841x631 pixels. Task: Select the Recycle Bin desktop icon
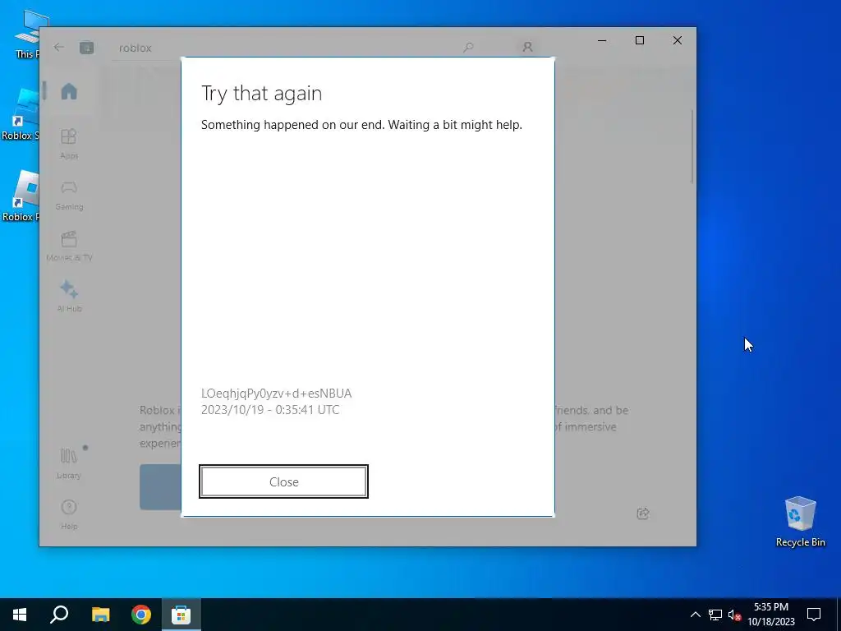pyautogui.click(x=800, y=521)
